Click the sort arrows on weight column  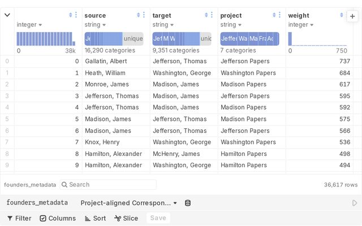[342, 15]
